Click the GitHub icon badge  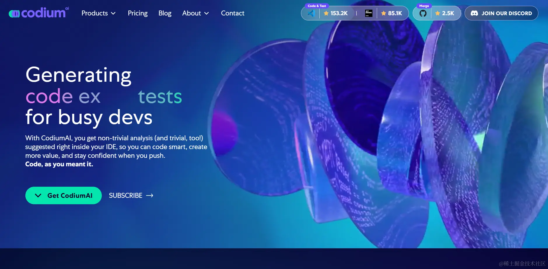[x=423, y=13]
